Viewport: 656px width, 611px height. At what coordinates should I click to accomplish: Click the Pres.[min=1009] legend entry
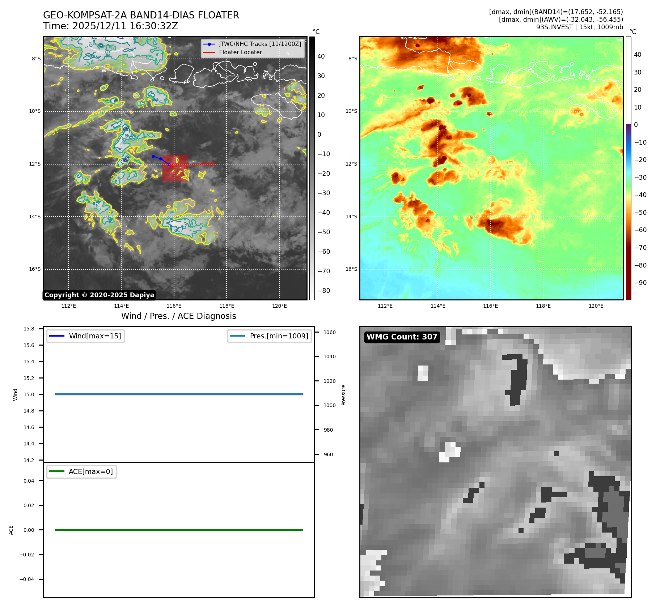point(270,336)
